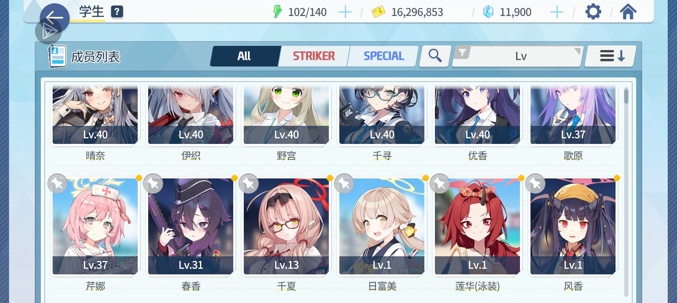Open the funnel filter options

click(462, 53)
